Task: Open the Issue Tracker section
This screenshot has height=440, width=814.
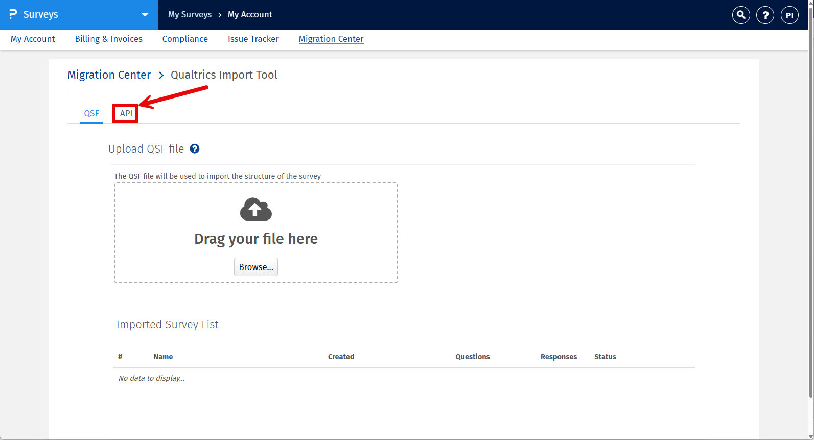Action: coord(253,39)
